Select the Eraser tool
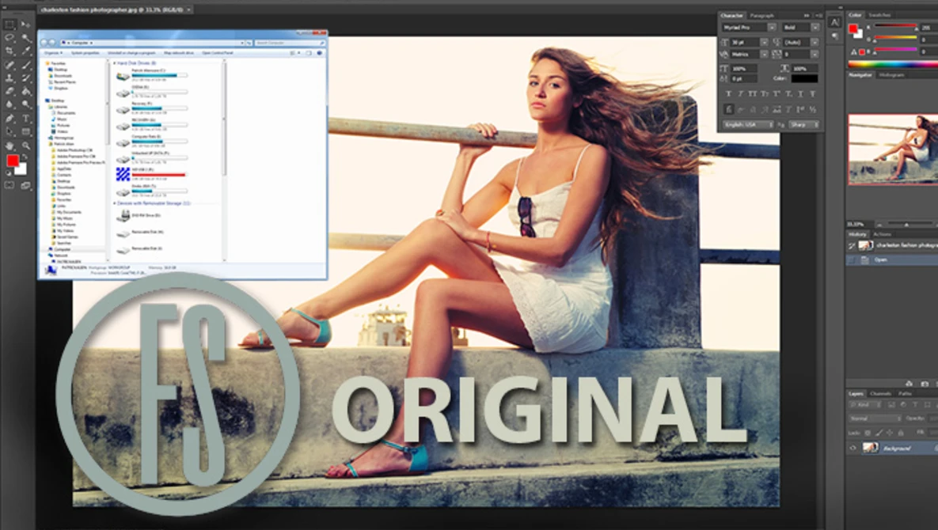The height and width of the screenshot is (530, 938). click(9, 92)
